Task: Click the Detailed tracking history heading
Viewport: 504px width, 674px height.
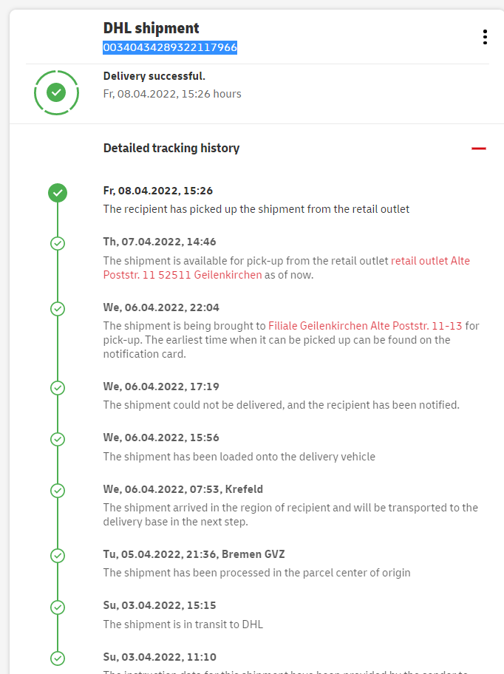Action: click(x=171, y=149)
